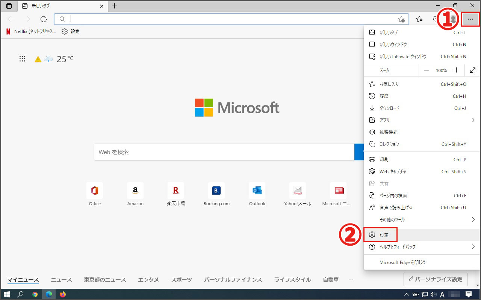The width and height of the screenshot is (481, 300).
Task: Select Microsoft Edge を閉じる
Action: click(422, 262)
